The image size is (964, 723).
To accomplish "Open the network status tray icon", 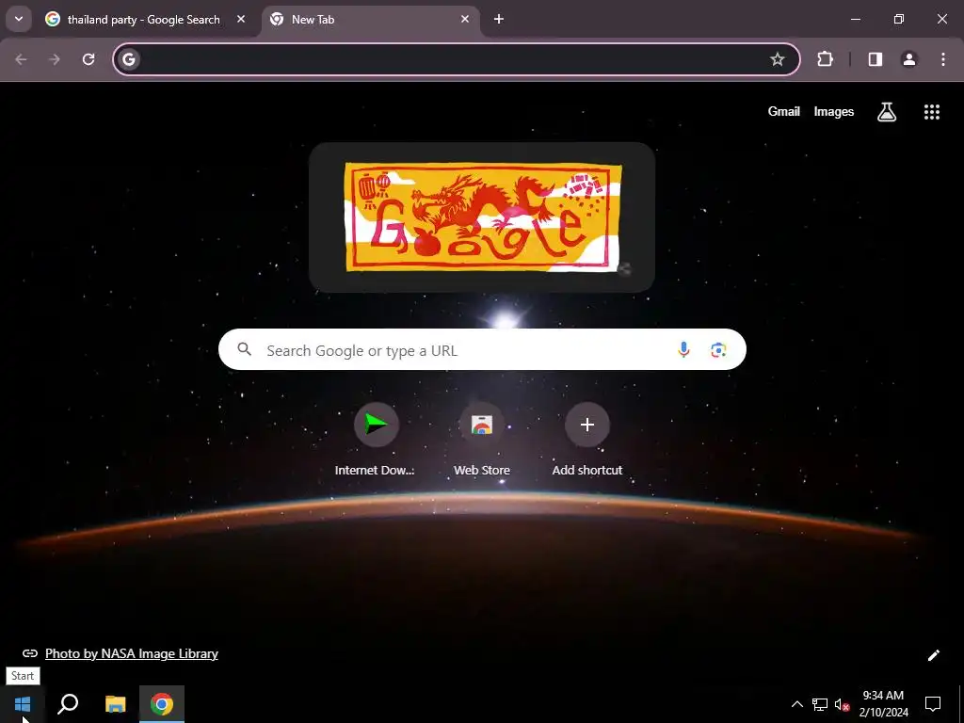I will 820,704.
